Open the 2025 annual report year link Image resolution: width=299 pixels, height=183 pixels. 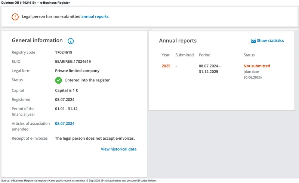(166, 66)
